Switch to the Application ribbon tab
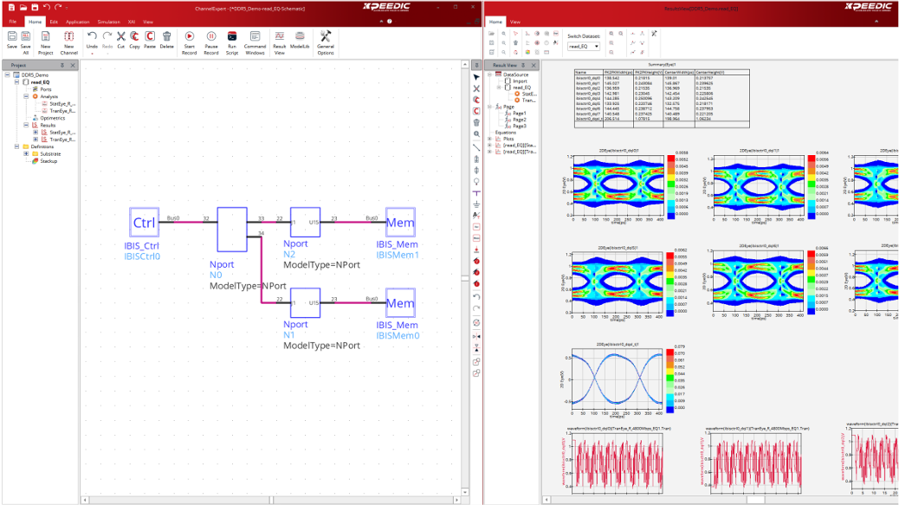The image size is (899, 505). point(77,22)
